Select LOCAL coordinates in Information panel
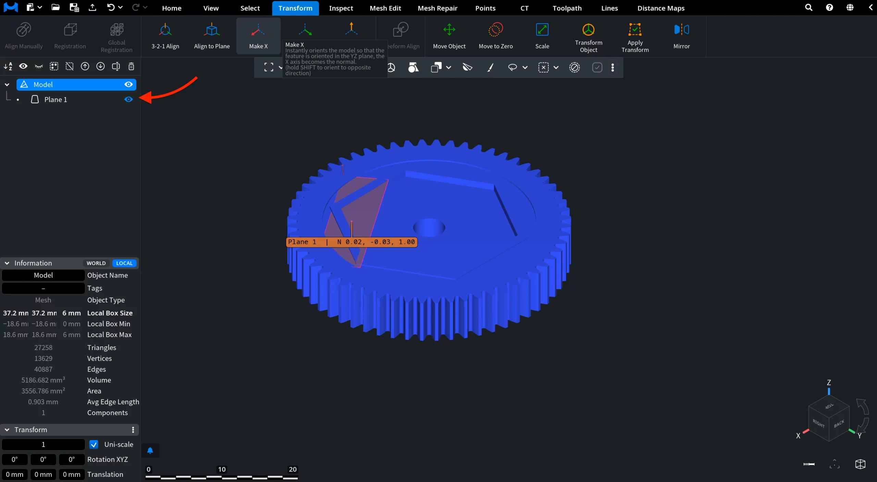Viewport: 877px width, 482px height. pyautogui.click(x=124, y=263)
